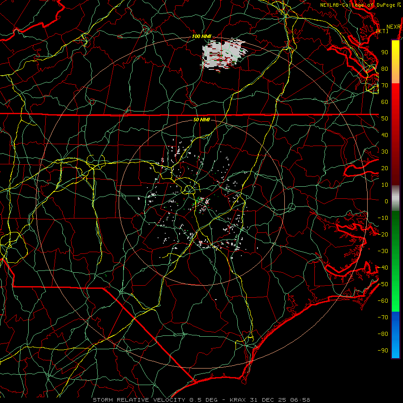Click the 20 value on the velocity scale
Screen dimensions: 403x403
pyautogui.click(x=385, y=168)
